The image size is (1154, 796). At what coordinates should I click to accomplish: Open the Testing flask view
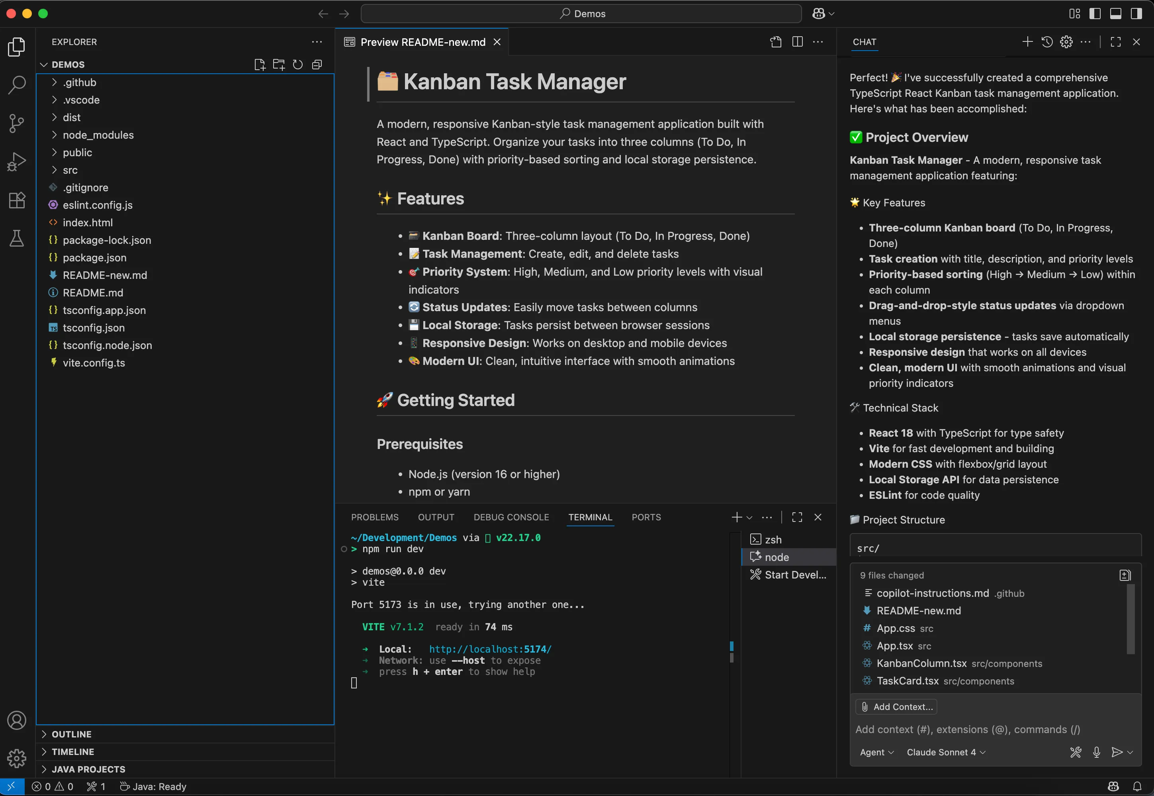coord(16,239)
